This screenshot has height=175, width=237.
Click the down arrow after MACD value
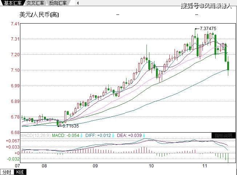point(82,136)
